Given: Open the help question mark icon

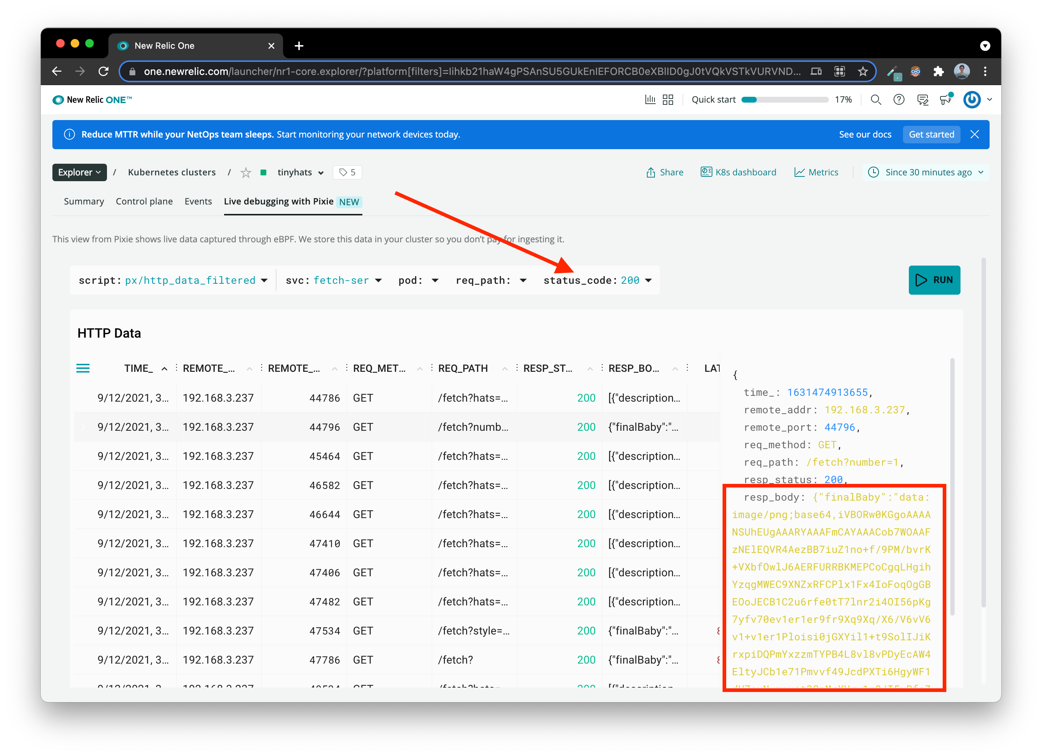Looking at the screenshot, I should (x=899, y=100).
